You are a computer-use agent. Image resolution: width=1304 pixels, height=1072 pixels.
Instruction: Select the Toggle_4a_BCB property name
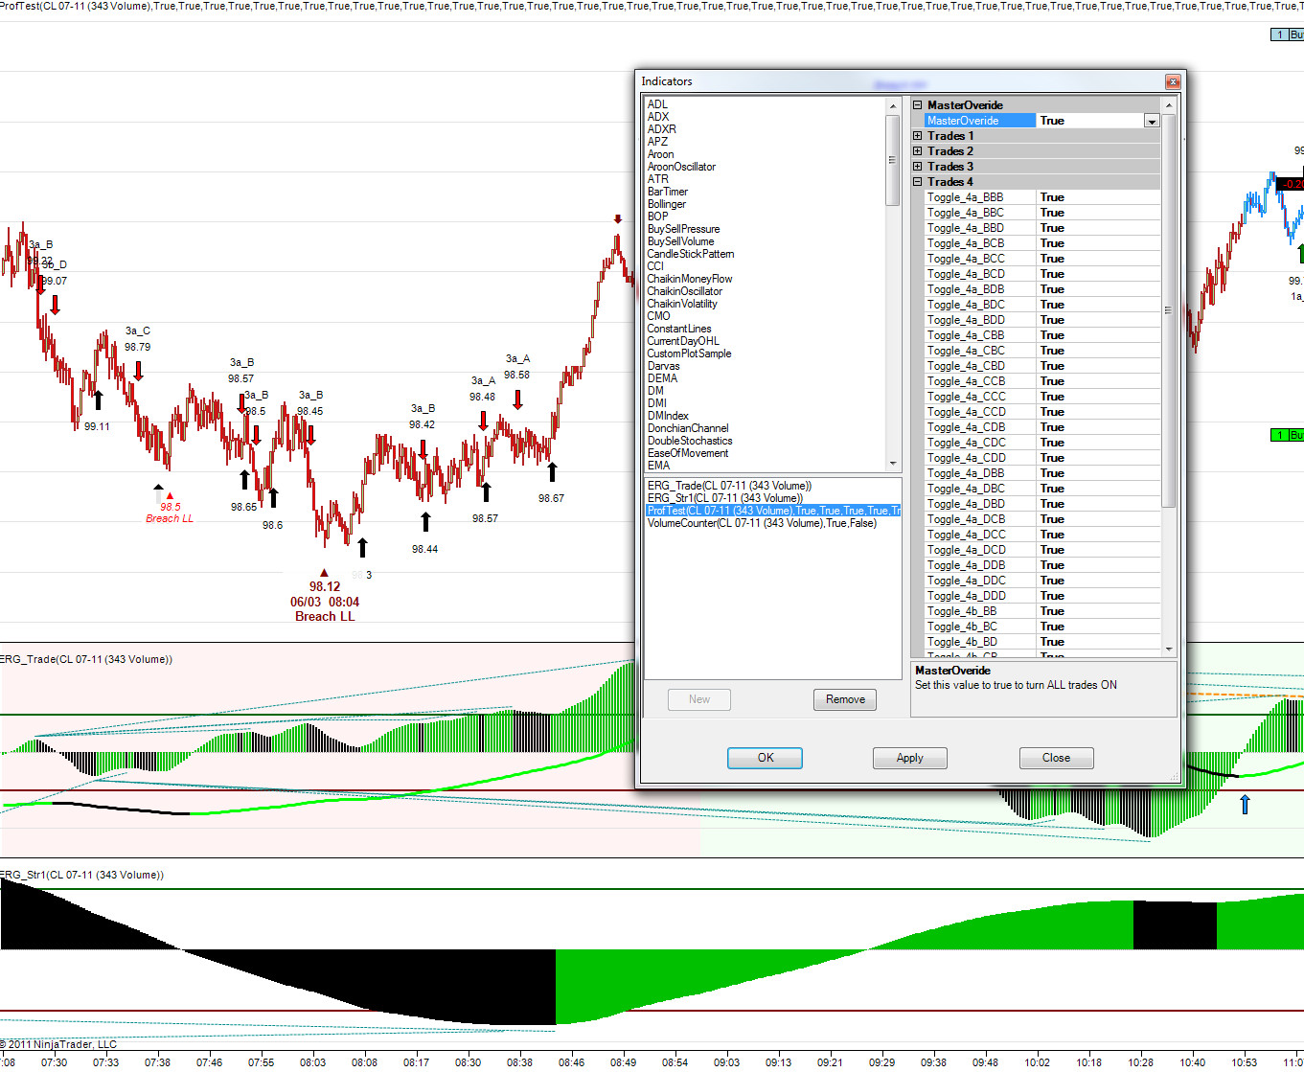click(966, 243)
